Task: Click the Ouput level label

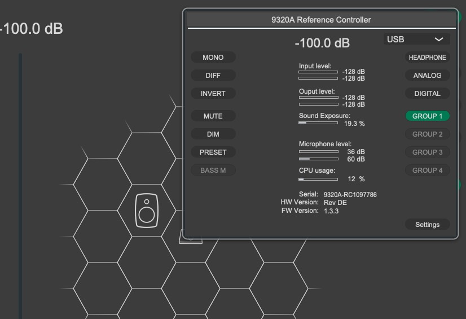Action: [317, 91]
